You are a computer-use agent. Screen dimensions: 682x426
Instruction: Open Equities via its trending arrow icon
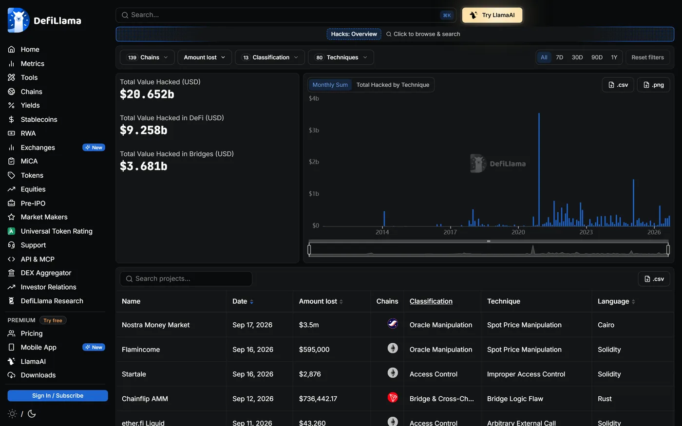coord(11,189)
